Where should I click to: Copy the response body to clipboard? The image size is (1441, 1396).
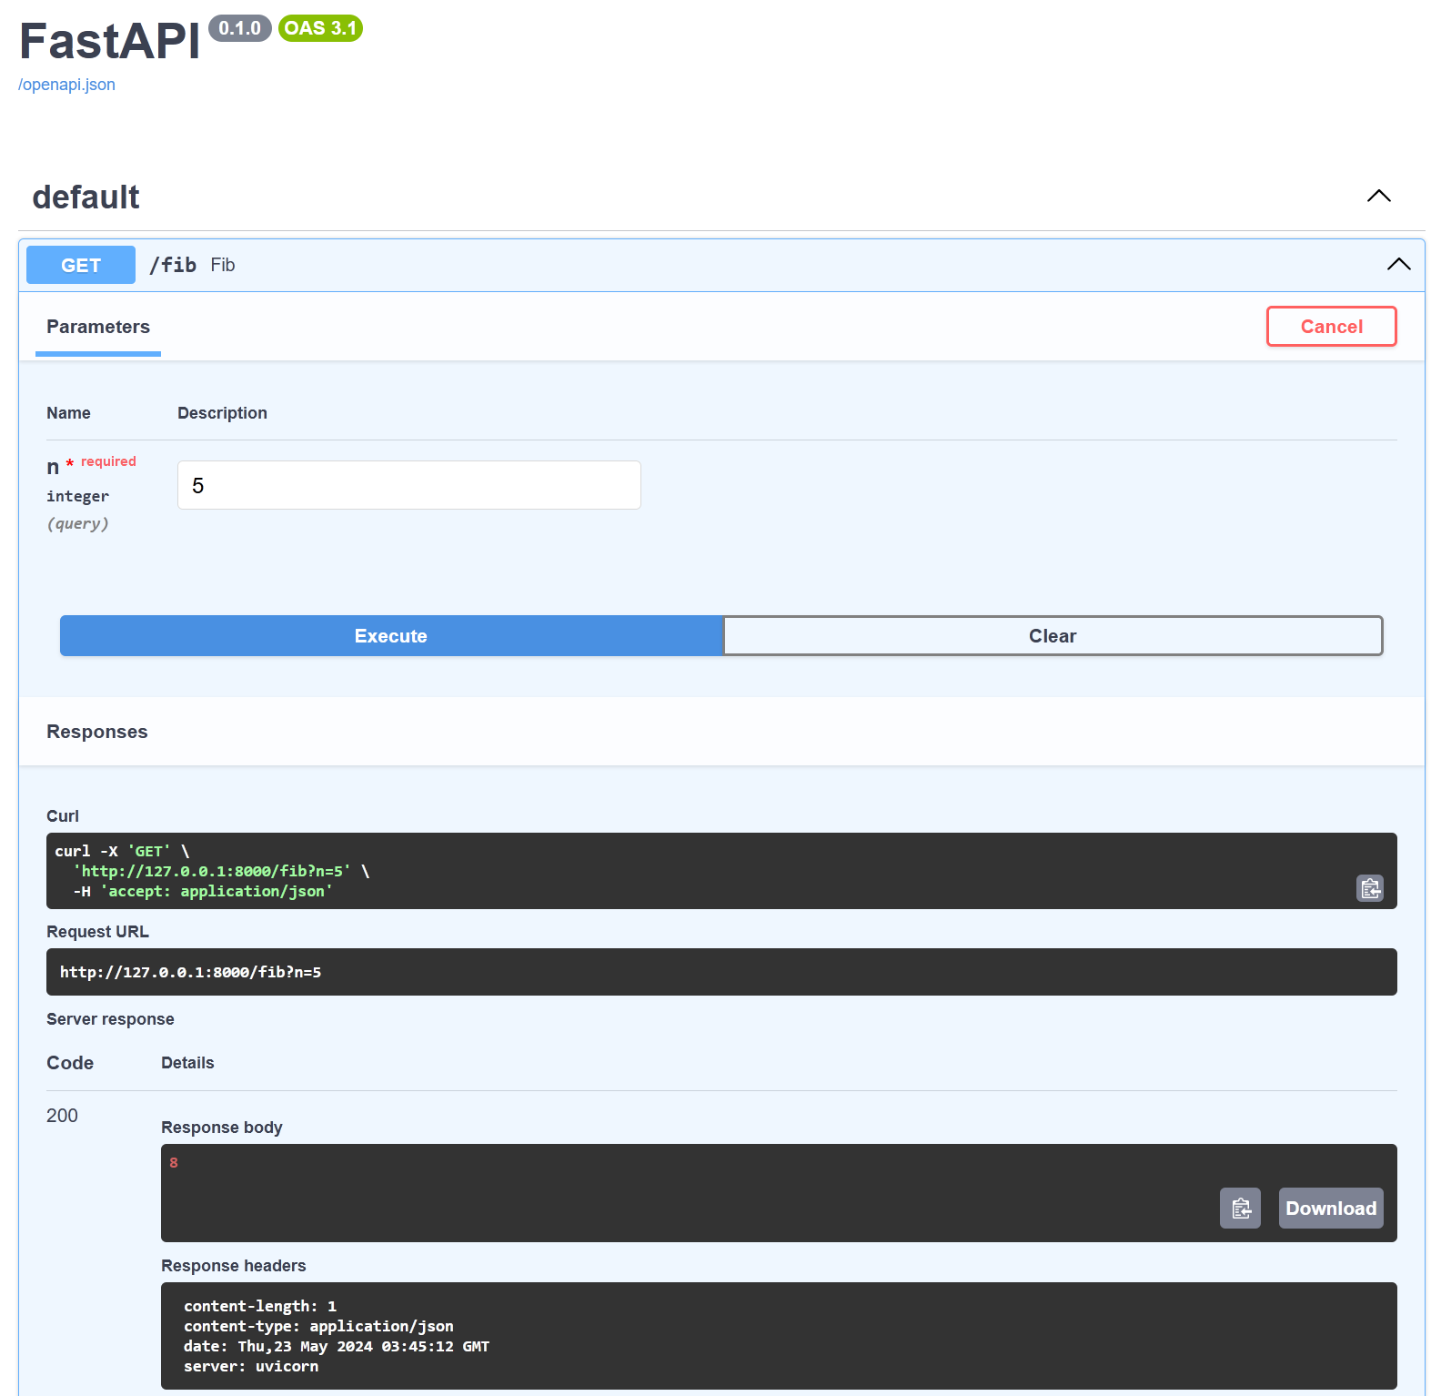point(1240,1209)
